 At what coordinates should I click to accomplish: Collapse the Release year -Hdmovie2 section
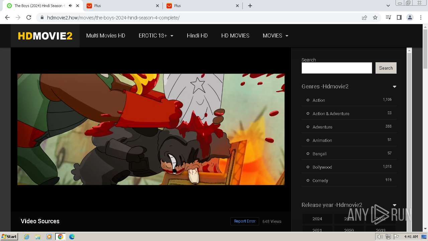coord(395,205)
